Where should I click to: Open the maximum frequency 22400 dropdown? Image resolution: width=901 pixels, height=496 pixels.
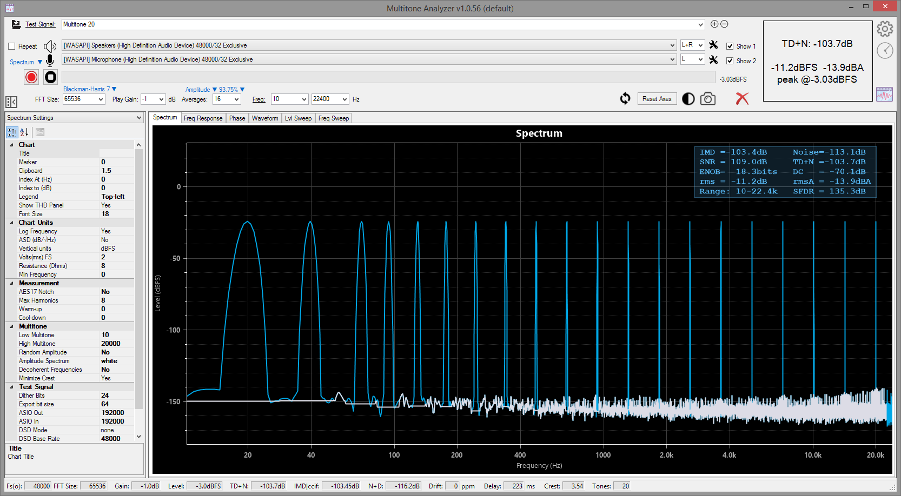coord(345,99)
